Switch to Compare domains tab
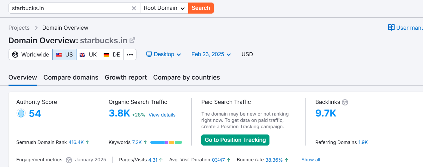The width and height of the screenshot is (423, 167). pyautogui.click(x=71, y=77)
